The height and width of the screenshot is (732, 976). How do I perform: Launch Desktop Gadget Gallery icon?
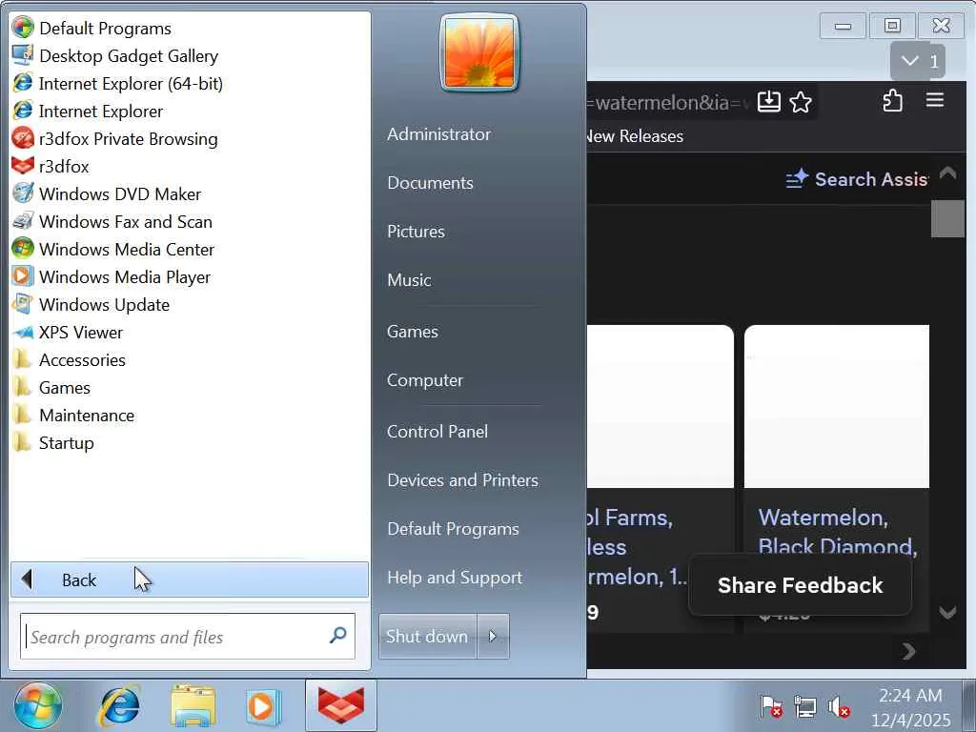click(x=23, y=55)
